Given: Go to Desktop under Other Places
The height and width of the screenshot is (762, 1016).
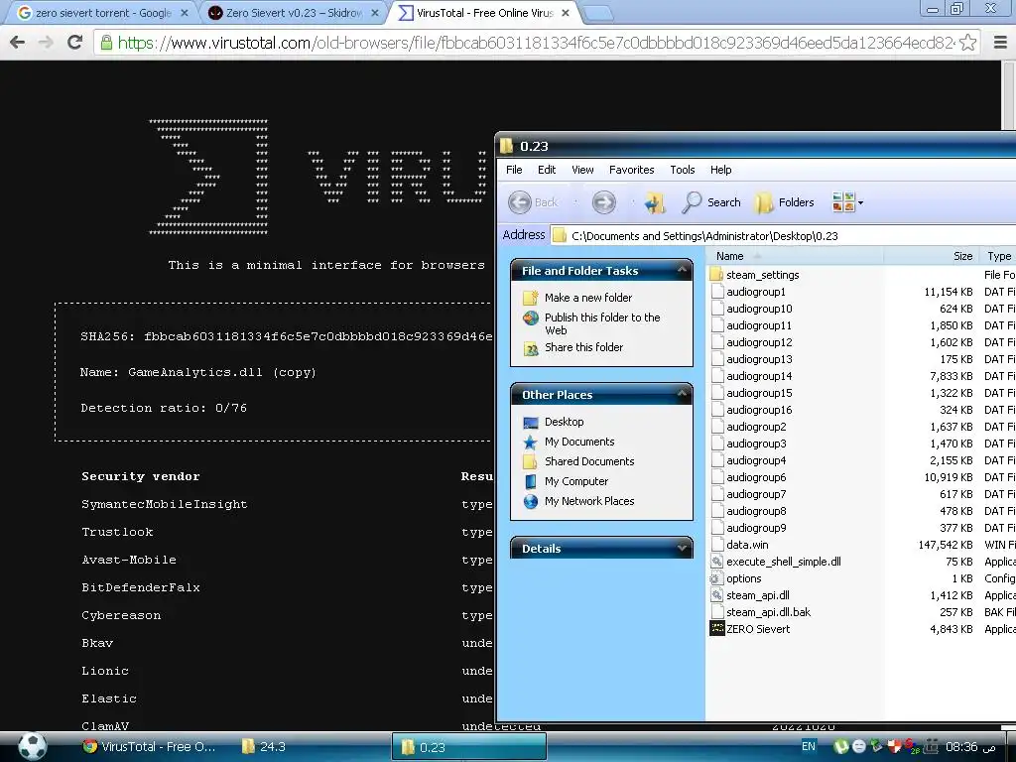Looking at the screenshot, I should pos(564,422).
